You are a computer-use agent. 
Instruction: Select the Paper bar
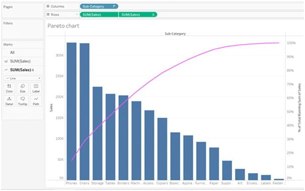[214, 164]
